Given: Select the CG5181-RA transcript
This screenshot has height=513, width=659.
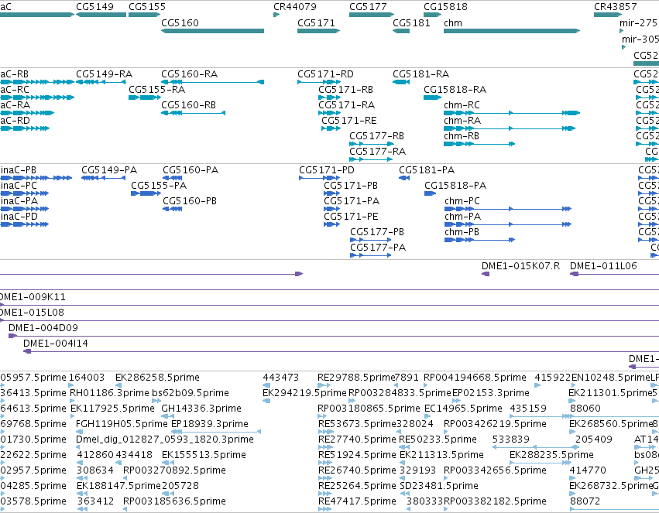Looking at the screenshot, I should [401, 82].
